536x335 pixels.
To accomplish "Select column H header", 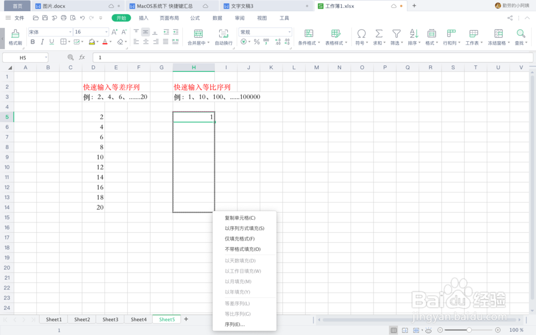I will [193, 68].
